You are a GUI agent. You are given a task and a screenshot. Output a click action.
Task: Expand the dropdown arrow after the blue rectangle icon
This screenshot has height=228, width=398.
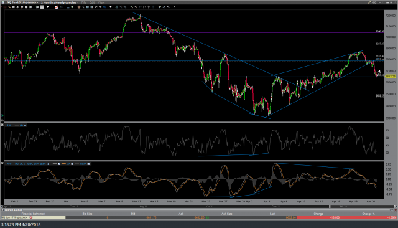pyautogui.click(x=111, y=7)
